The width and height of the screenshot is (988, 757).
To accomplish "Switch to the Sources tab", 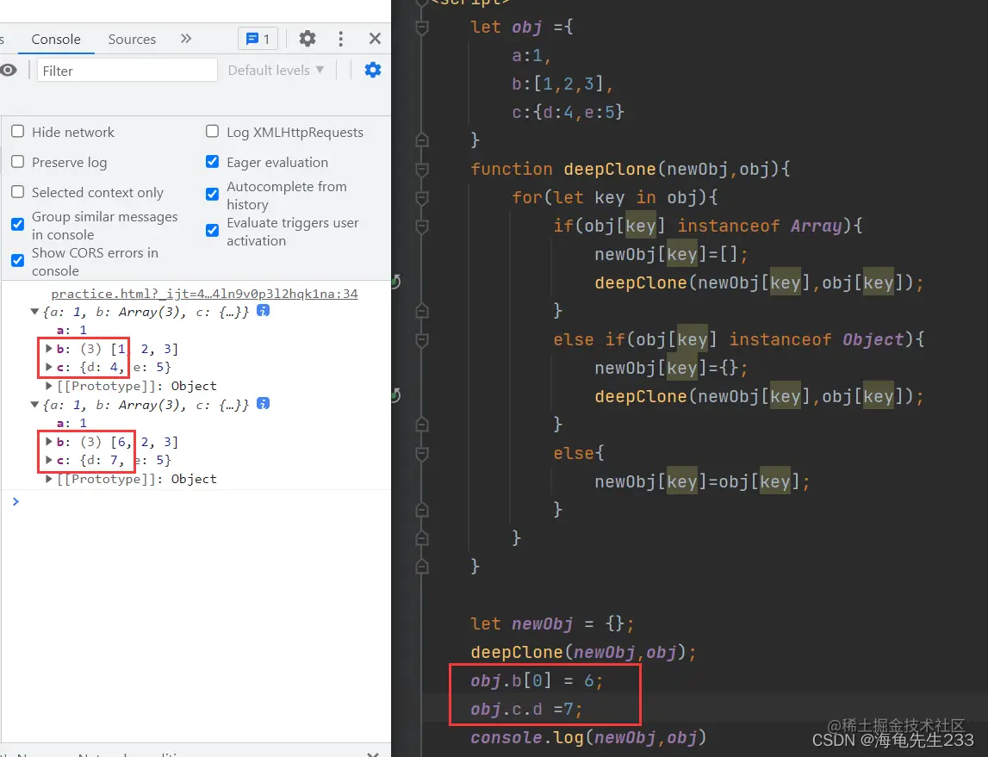I will click(x=132, y=39).
